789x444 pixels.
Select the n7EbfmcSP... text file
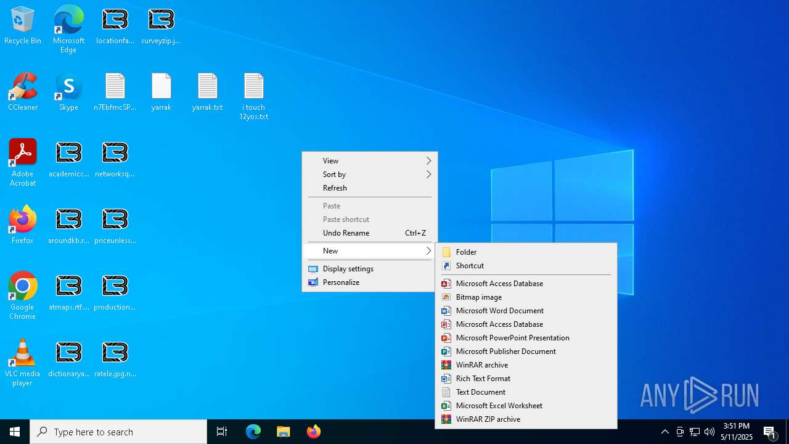coord(115,92)
